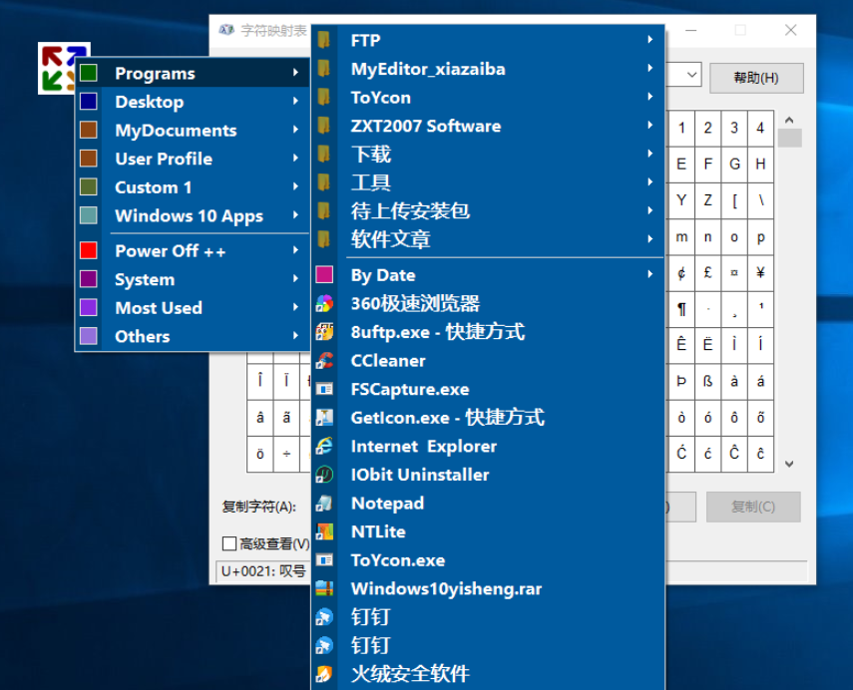Open the Desktop menu entry
The image size is (853, 690).
[x=150, y=102]
